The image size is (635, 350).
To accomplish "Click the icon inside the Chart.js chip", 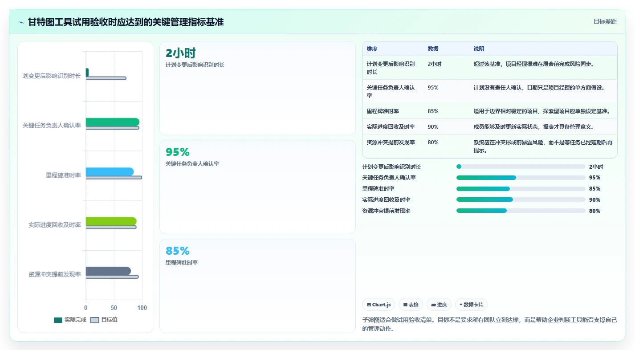I will tap(369, 305).
